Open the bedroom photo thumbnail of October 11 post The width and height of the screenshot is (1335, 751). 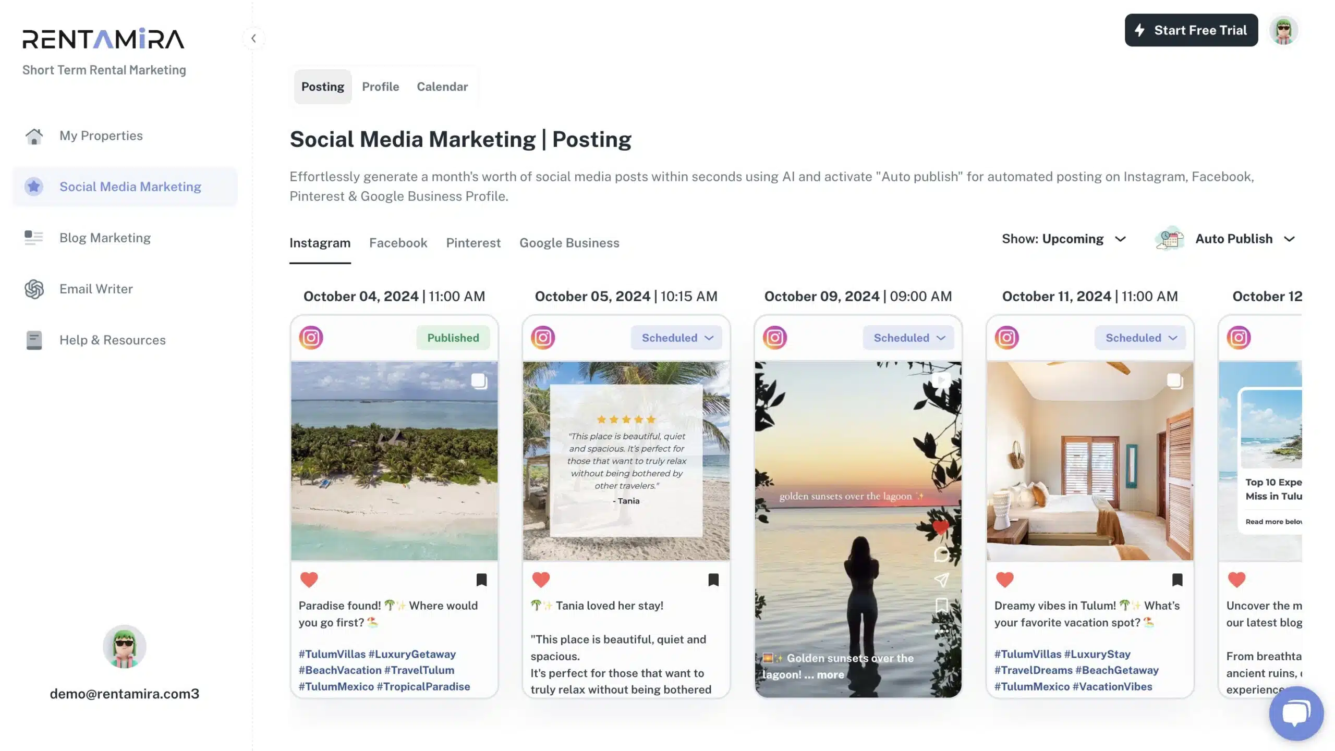1090,461
